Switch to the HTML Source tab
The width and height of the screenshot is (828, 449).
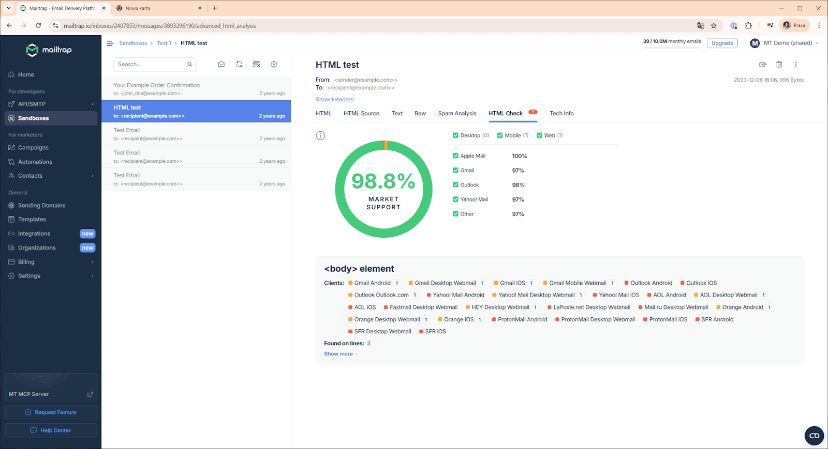[361, 113]
